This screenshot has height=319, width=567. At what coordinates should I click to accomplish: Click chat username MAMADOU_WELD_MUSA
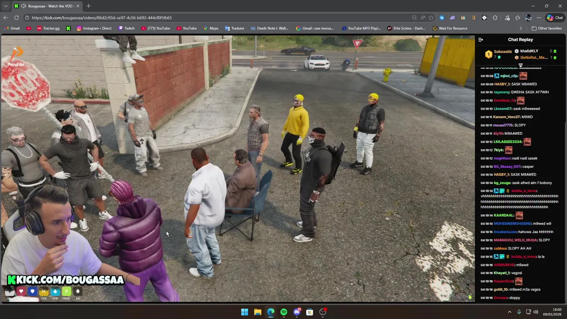pyautogui.click(x=515, y=240)
